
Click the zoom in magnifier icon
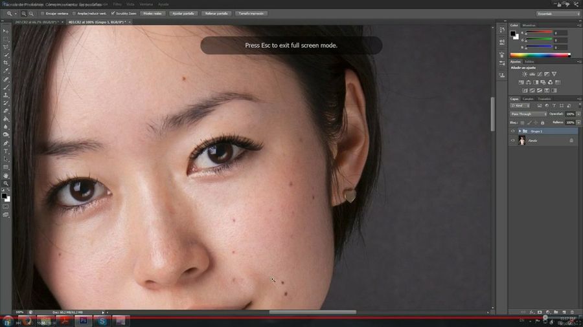[25, 13]
